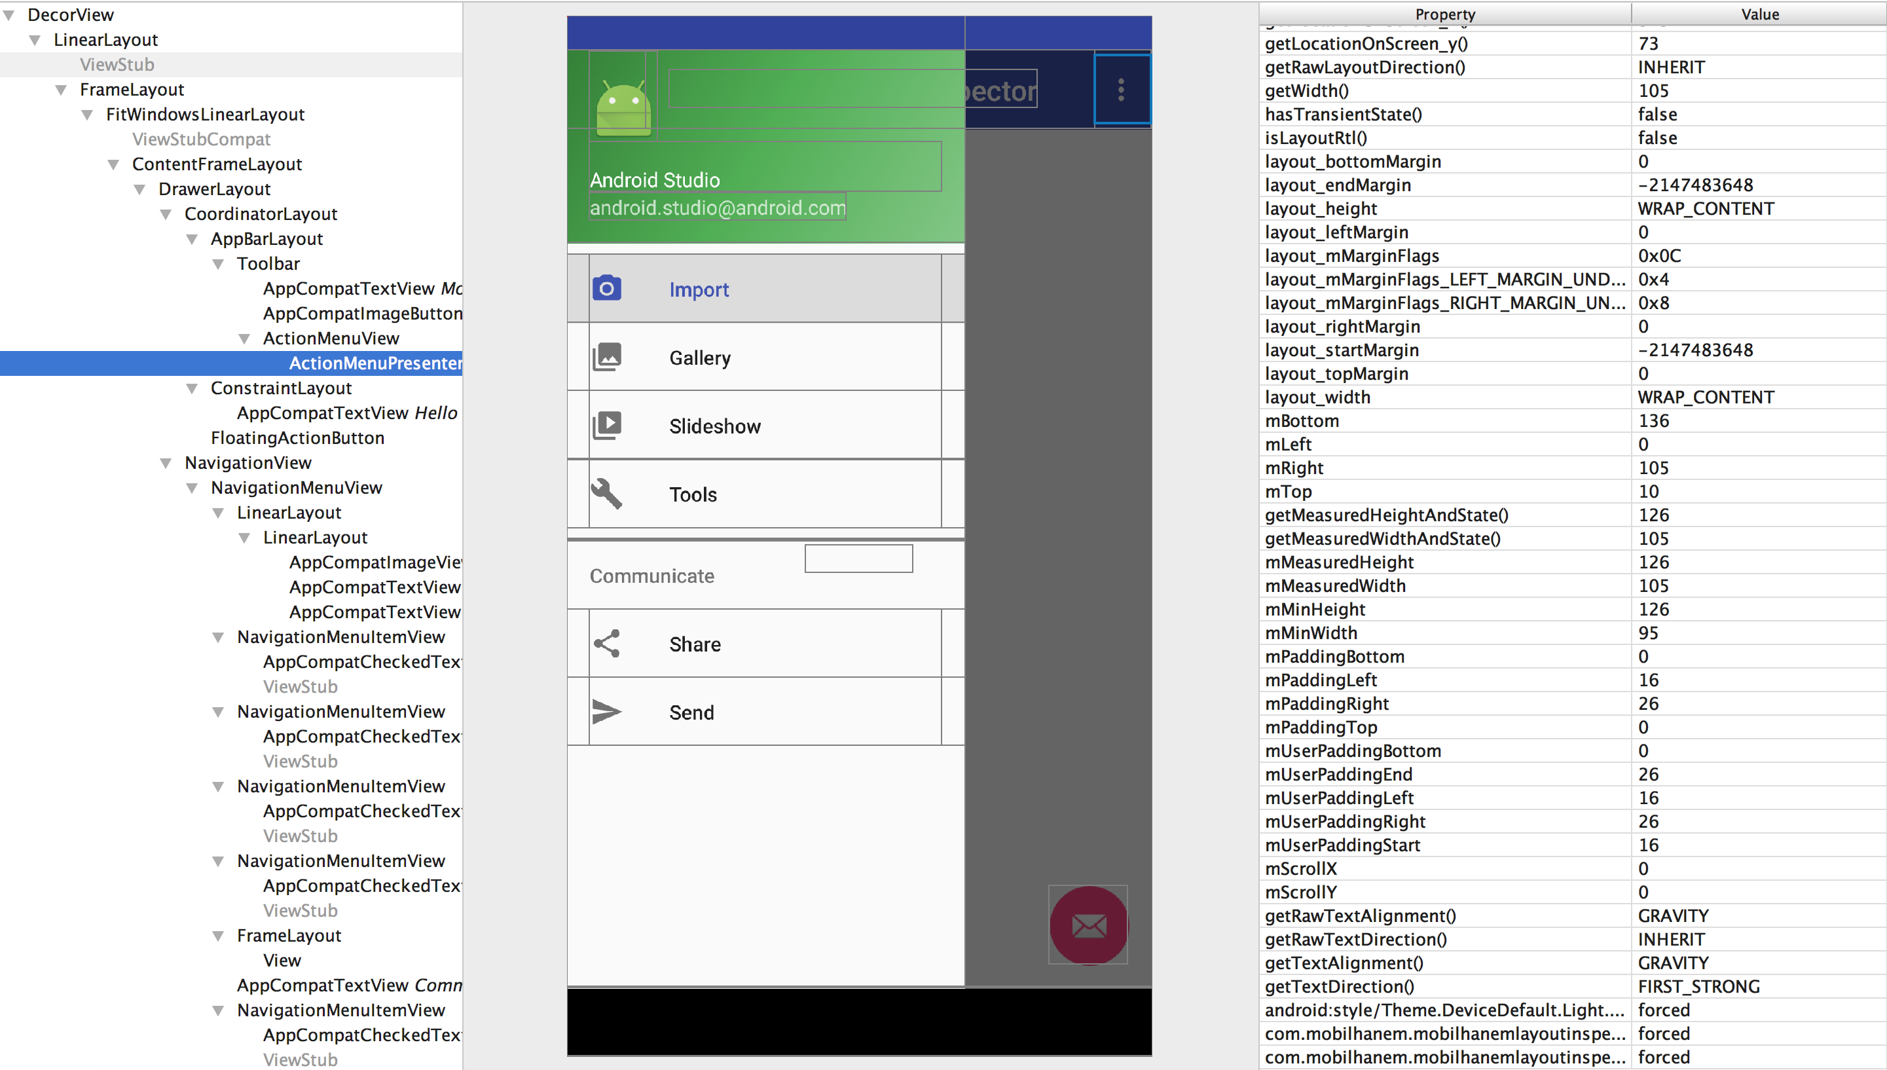Click the Slideshow play icon

tap(607, 426)
